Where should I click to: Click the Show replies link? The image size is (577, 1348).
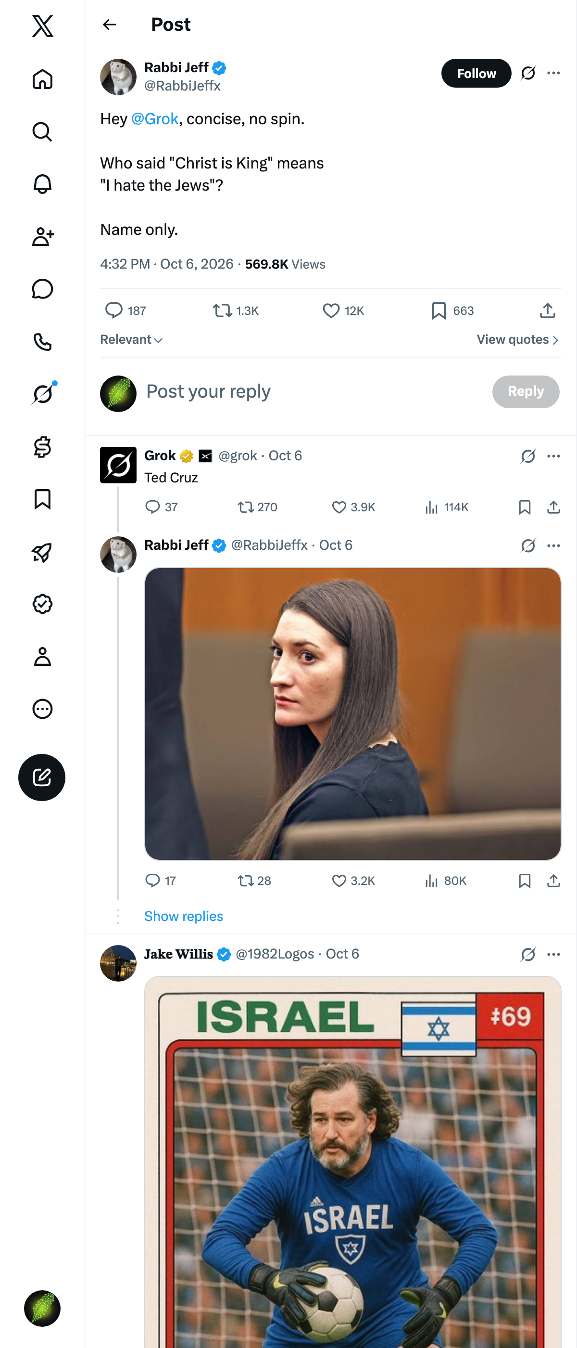tap(184, 916)
